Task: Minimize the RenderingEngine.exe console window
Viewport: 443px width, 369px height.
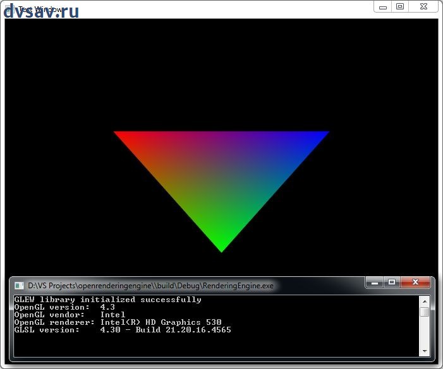Action: click(x=375, y=282)
